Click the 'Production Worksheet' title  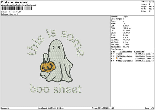[x=14, y=2]
